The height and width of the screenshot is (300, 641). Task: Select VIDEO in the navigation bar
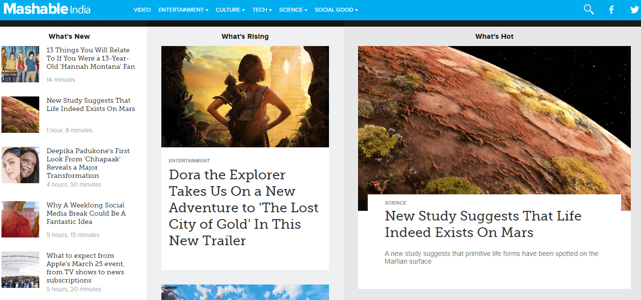tap(142, 9)
